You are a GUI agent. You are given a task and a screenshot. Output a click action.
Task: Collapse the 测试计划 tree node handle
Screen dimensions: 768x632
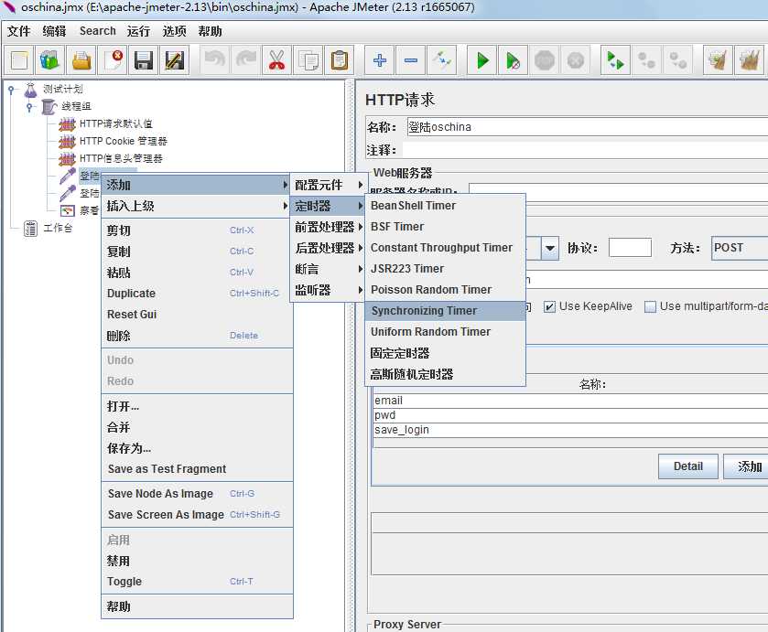pyautogui.click(x=12, y=90)
